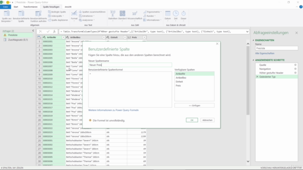Open the Trigonometrie dropdown
The image size is (303, 170).
tap(152, 12)
